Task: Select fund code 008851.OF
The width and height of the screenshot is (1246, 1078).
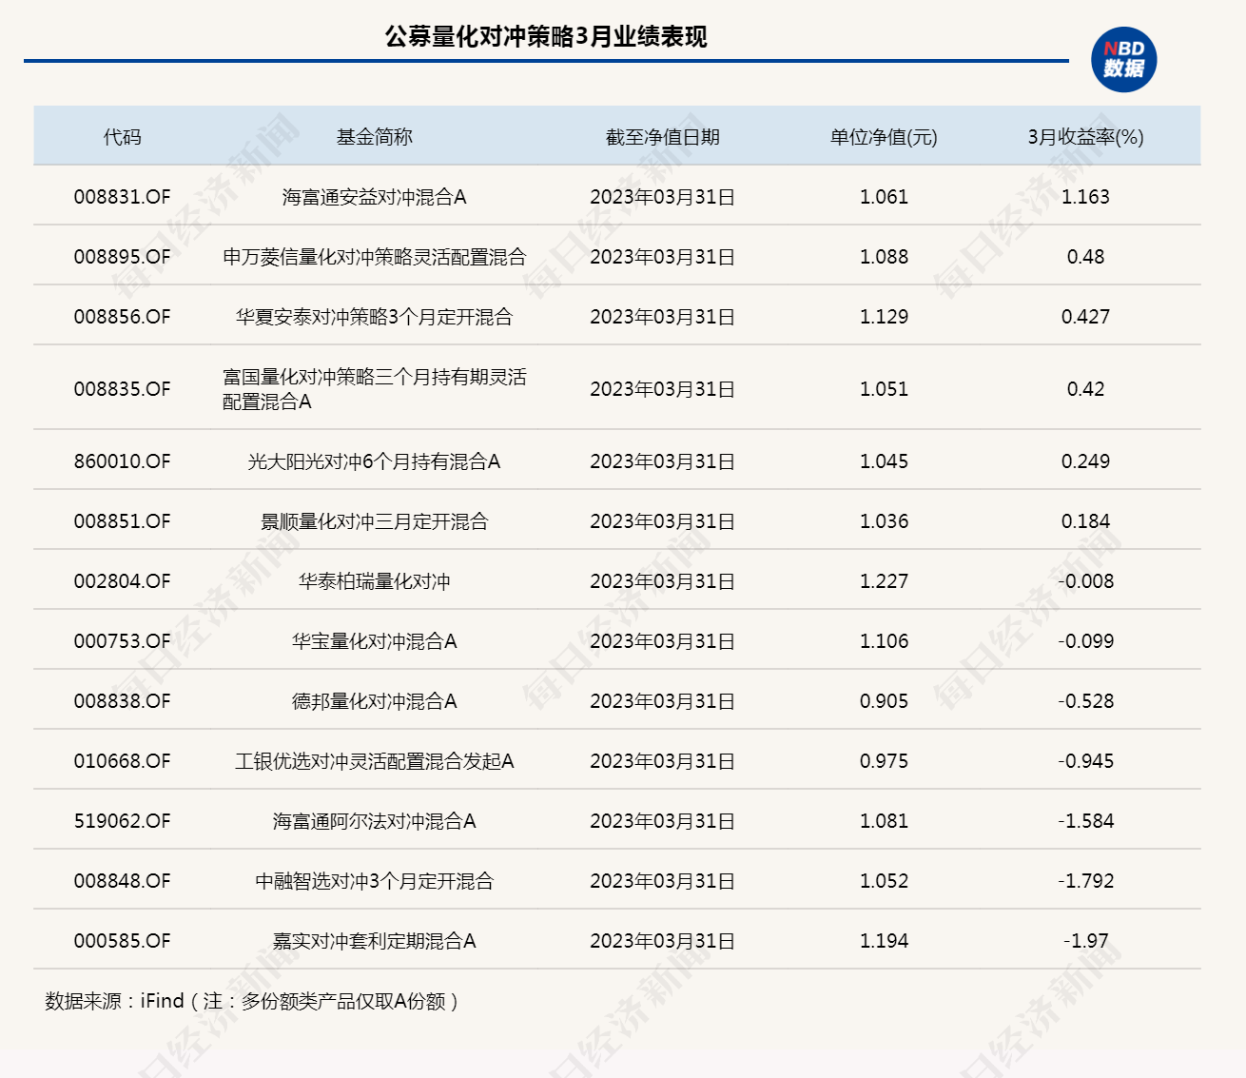Action: coord(123,521)
